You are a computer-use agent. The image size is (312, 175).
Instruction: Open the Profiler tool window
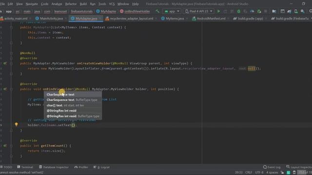click(x=81, y=167)
